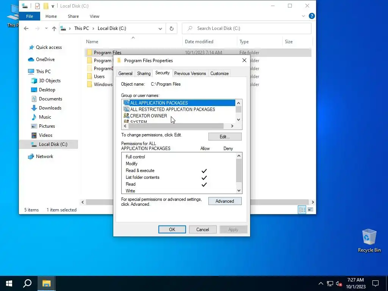This screenshot has height=291, width=388.
Task: Click File Explorer taskbar icon
Action: coord(46,283)
